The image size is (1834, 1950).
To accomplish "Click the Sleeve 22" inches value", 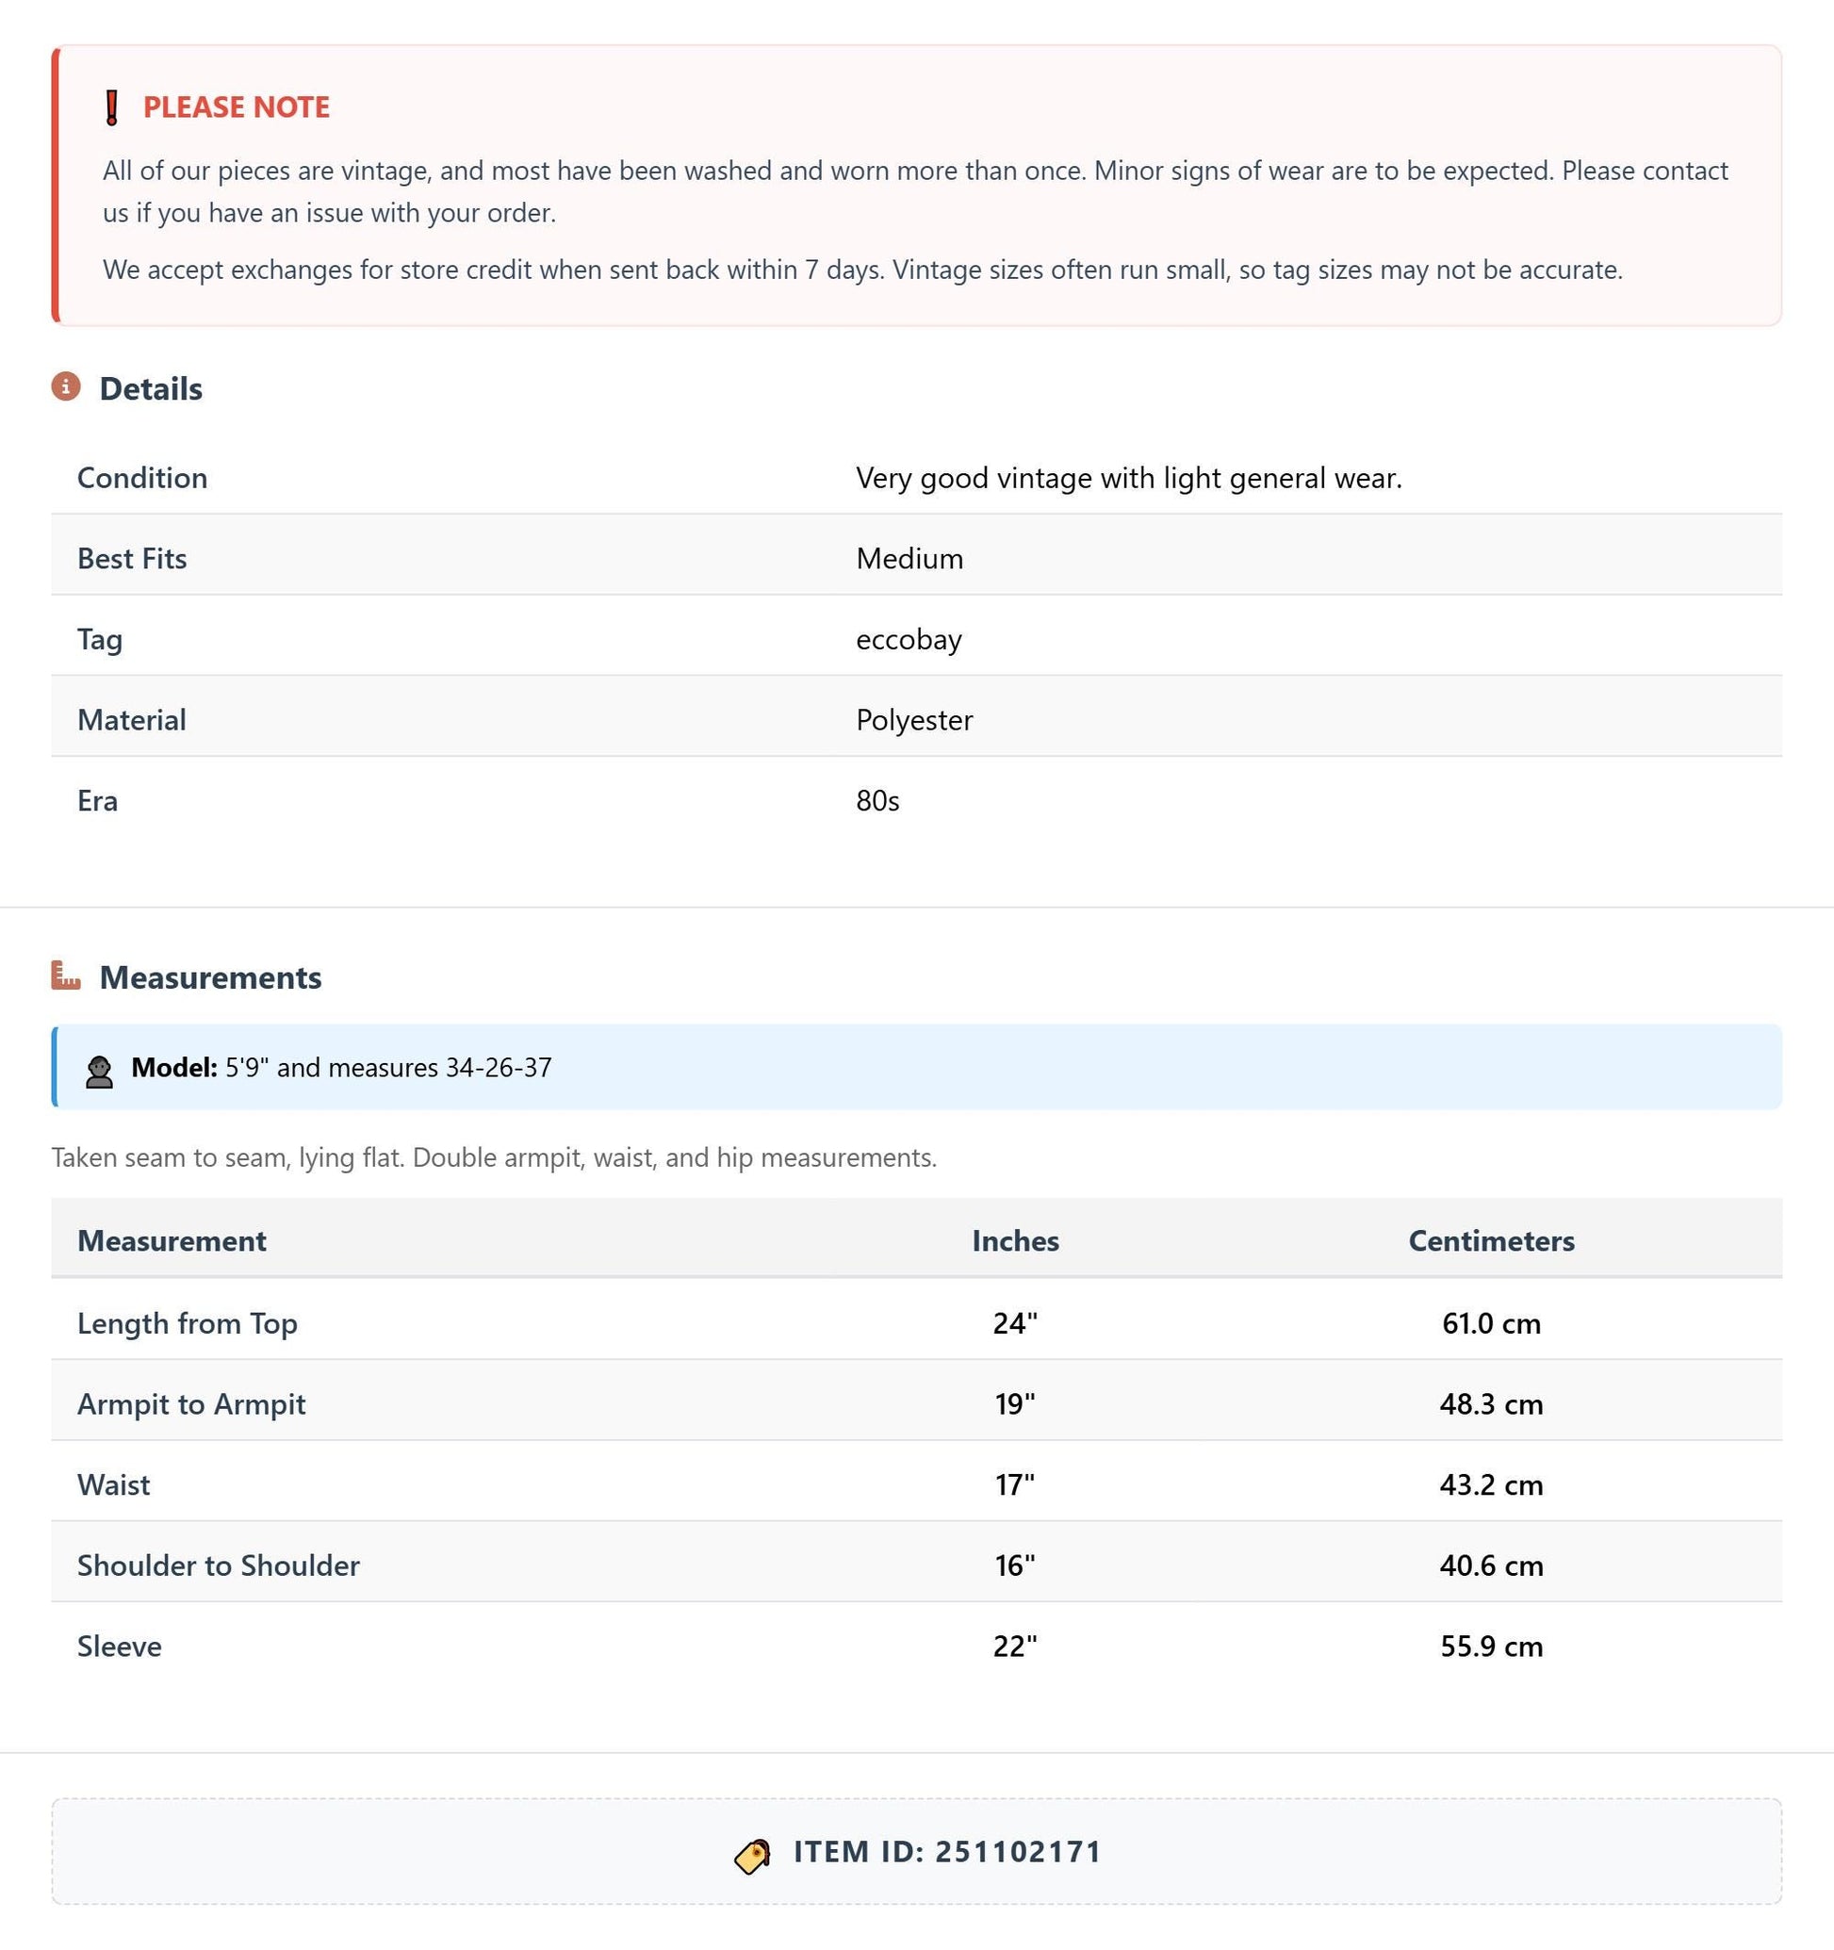I will [1015, 1646].
